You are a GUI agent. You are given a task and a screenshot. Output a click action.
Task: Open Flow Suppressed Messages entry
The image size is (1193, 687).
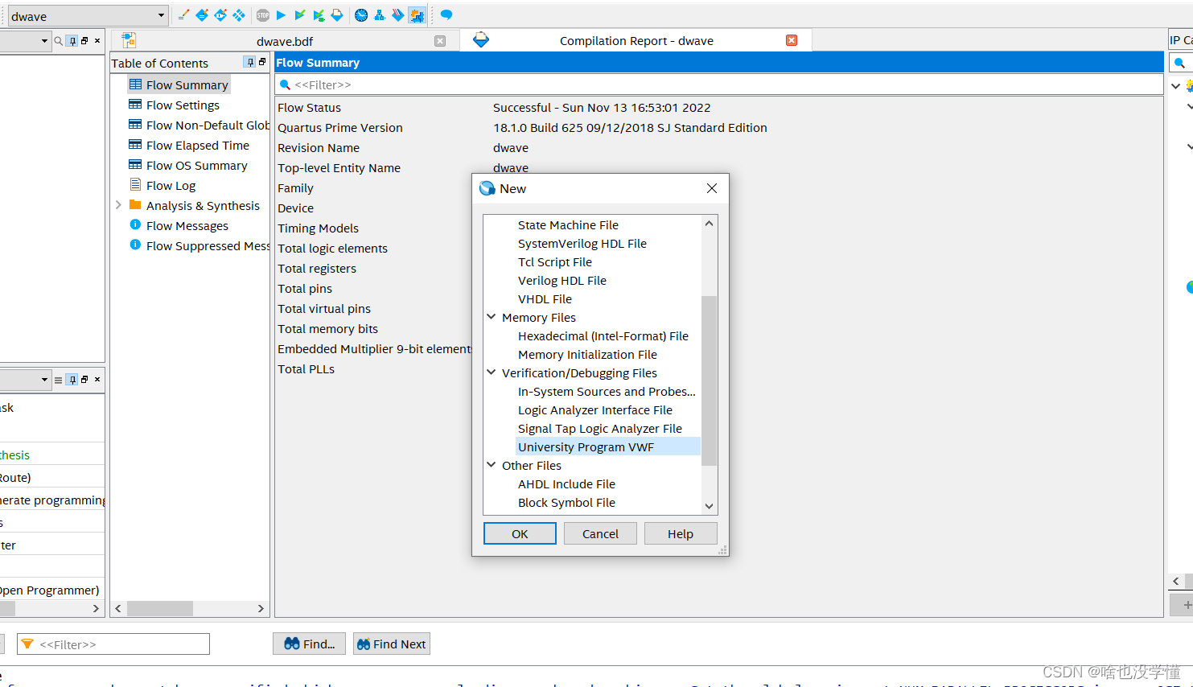tap(200, 245)
